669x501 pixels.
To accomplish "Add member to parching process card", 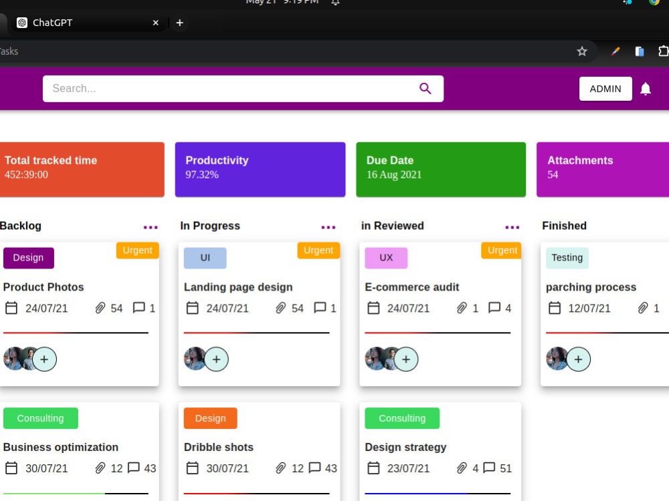I will coord(578,359).
